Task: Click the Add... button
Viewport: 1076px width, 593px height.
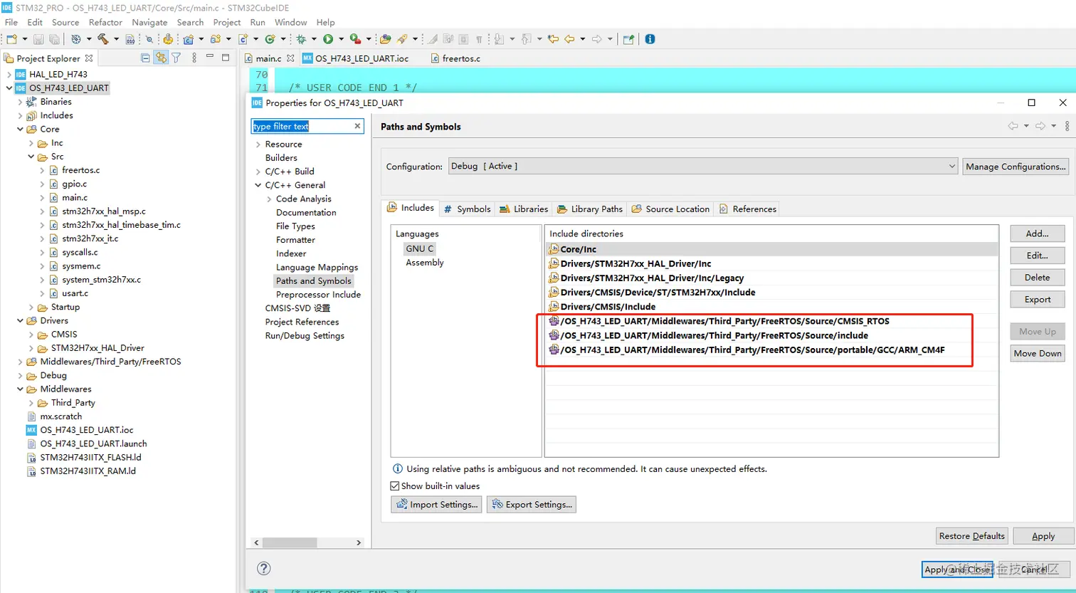Action: [1037, 233]
